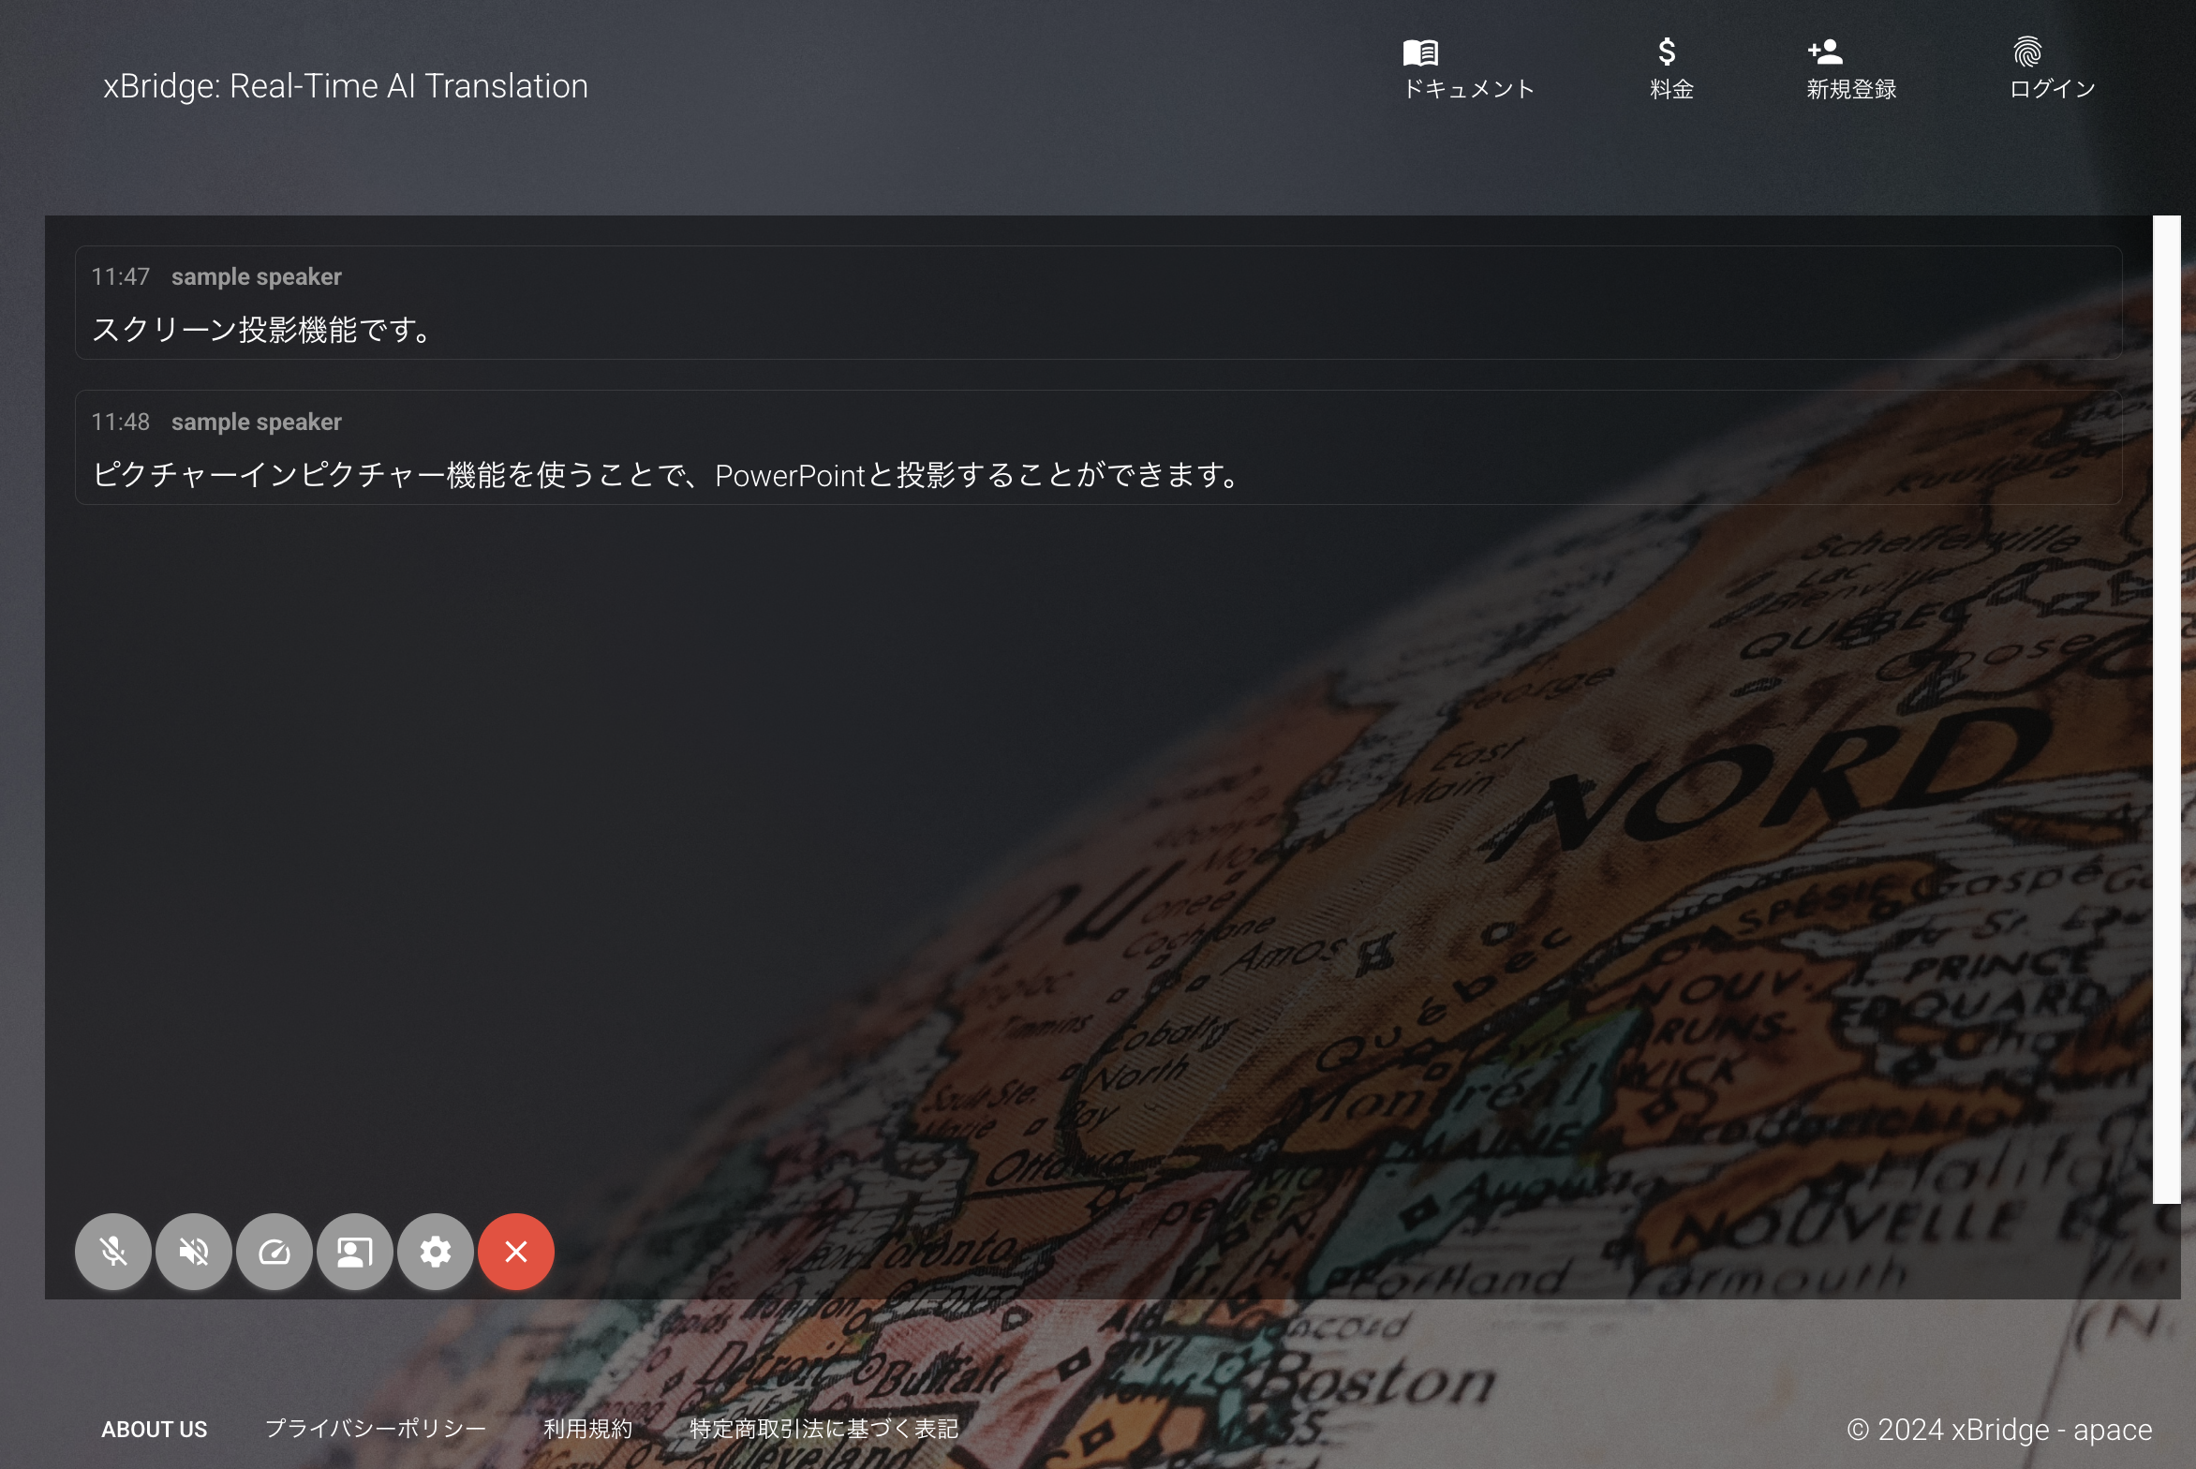The height and width of the screenshot is (1469, 2196).
Task: Open the gear settings button
Action: 436,1252
